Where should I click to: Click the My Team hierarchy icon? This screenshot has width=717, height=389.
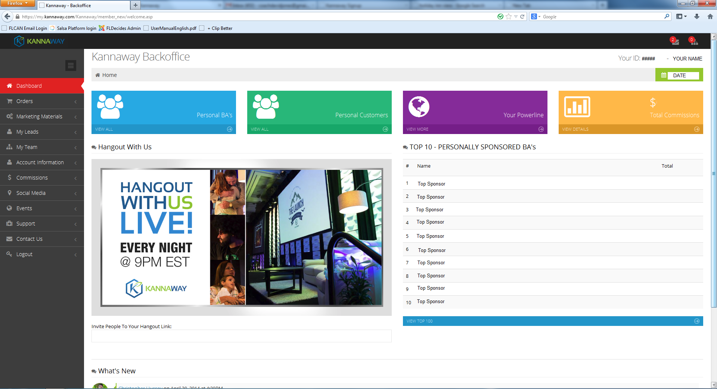(10, 147)
